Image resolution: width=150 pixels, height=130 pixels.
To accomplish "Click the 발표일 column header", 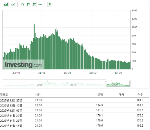I will point(4,94).
